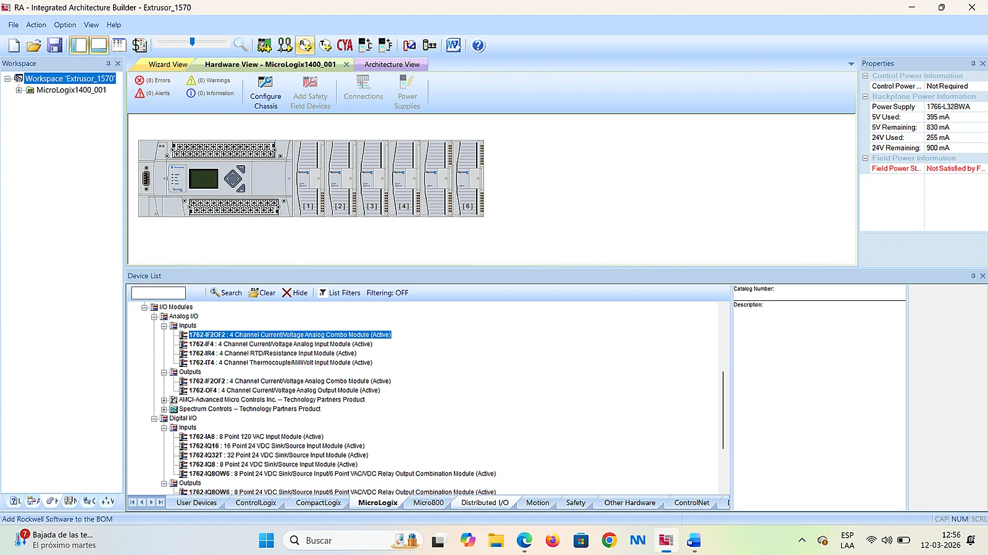Click the T-plus toolbar icon
The image size is (988, 555).
(325, 45)
